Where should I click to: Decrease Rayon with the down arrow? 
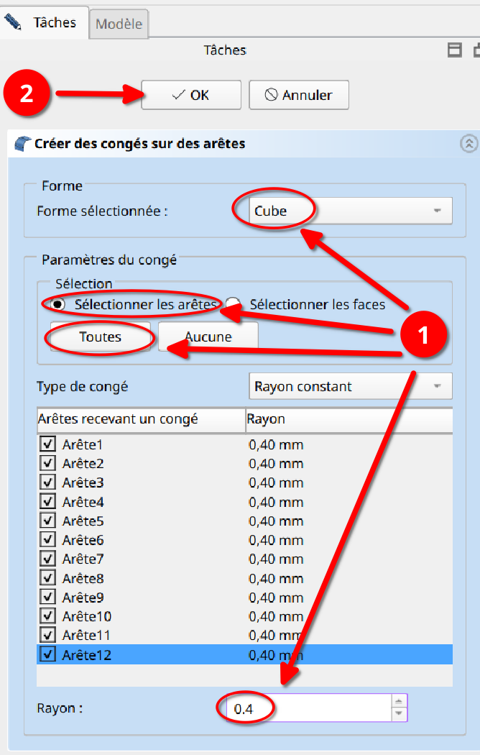click(x=399, y=714)
